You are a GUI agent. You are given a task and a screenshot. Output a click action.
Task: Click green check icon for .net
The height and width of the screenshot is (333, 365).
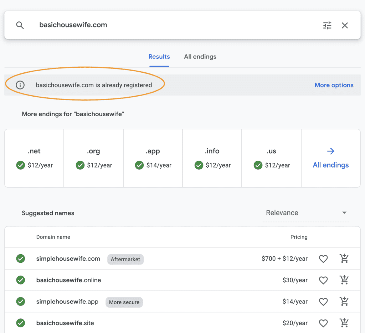click(20, 165)
